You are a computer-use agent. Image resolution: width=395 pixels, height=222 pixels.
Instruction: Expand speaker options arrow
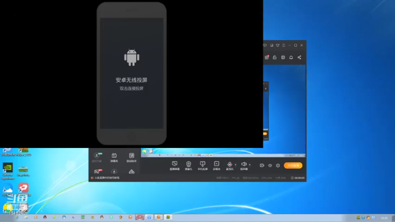coord(250,165)
